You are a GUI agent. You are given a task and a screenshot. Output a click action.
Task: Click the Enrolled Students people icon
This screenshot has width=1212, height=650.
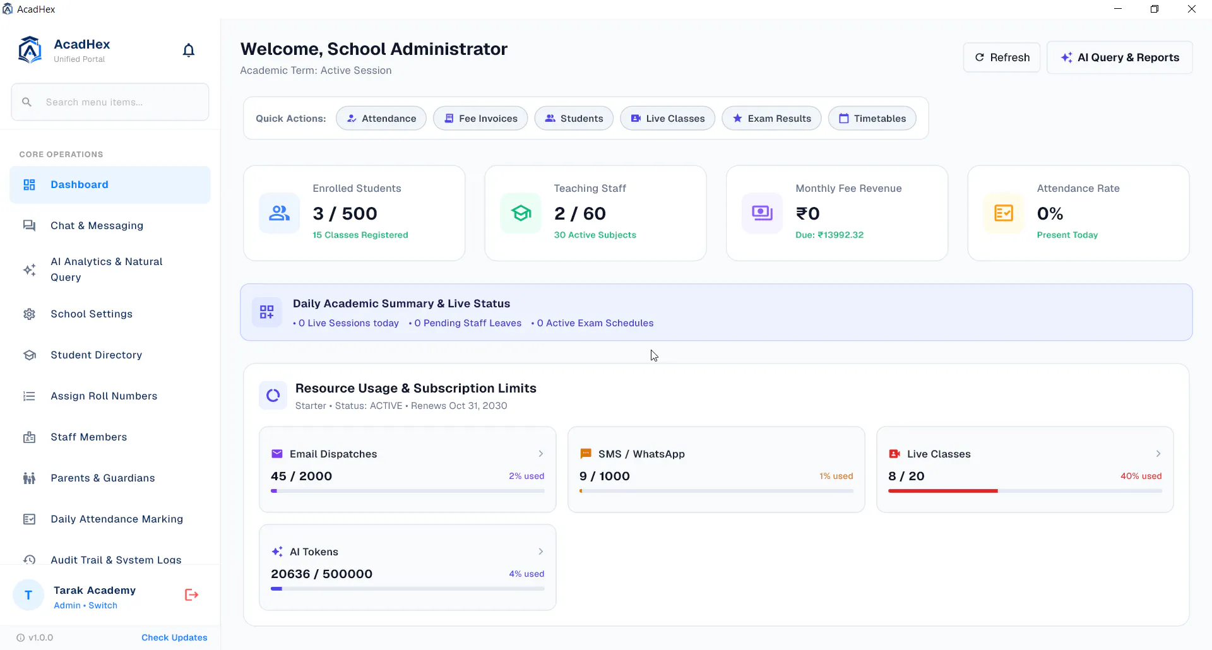coord(279,213)
